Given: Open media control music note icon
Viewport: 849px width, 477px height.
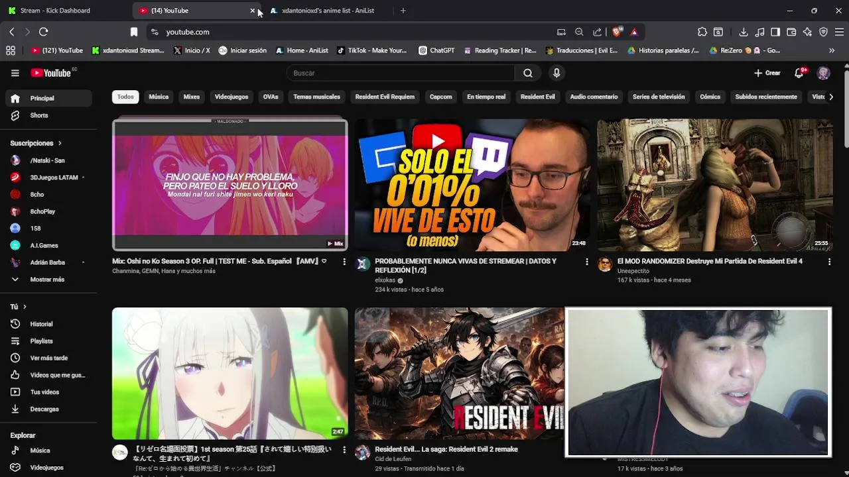Looking at the screenshot, I should click(760, 32).
